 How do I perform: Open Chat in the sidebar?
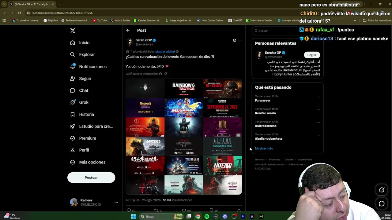[79, 90]
